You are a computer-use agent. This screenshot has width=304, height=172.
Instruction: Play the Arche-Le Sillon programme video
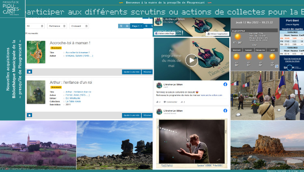[191, 60]
